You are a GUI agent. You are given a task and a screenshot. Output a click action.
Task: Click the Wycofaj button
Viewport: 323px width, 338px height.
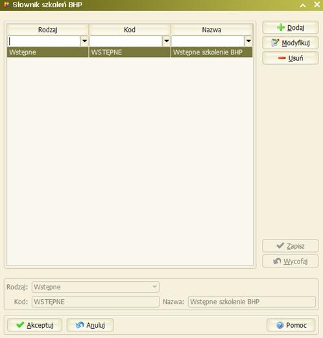291,261
